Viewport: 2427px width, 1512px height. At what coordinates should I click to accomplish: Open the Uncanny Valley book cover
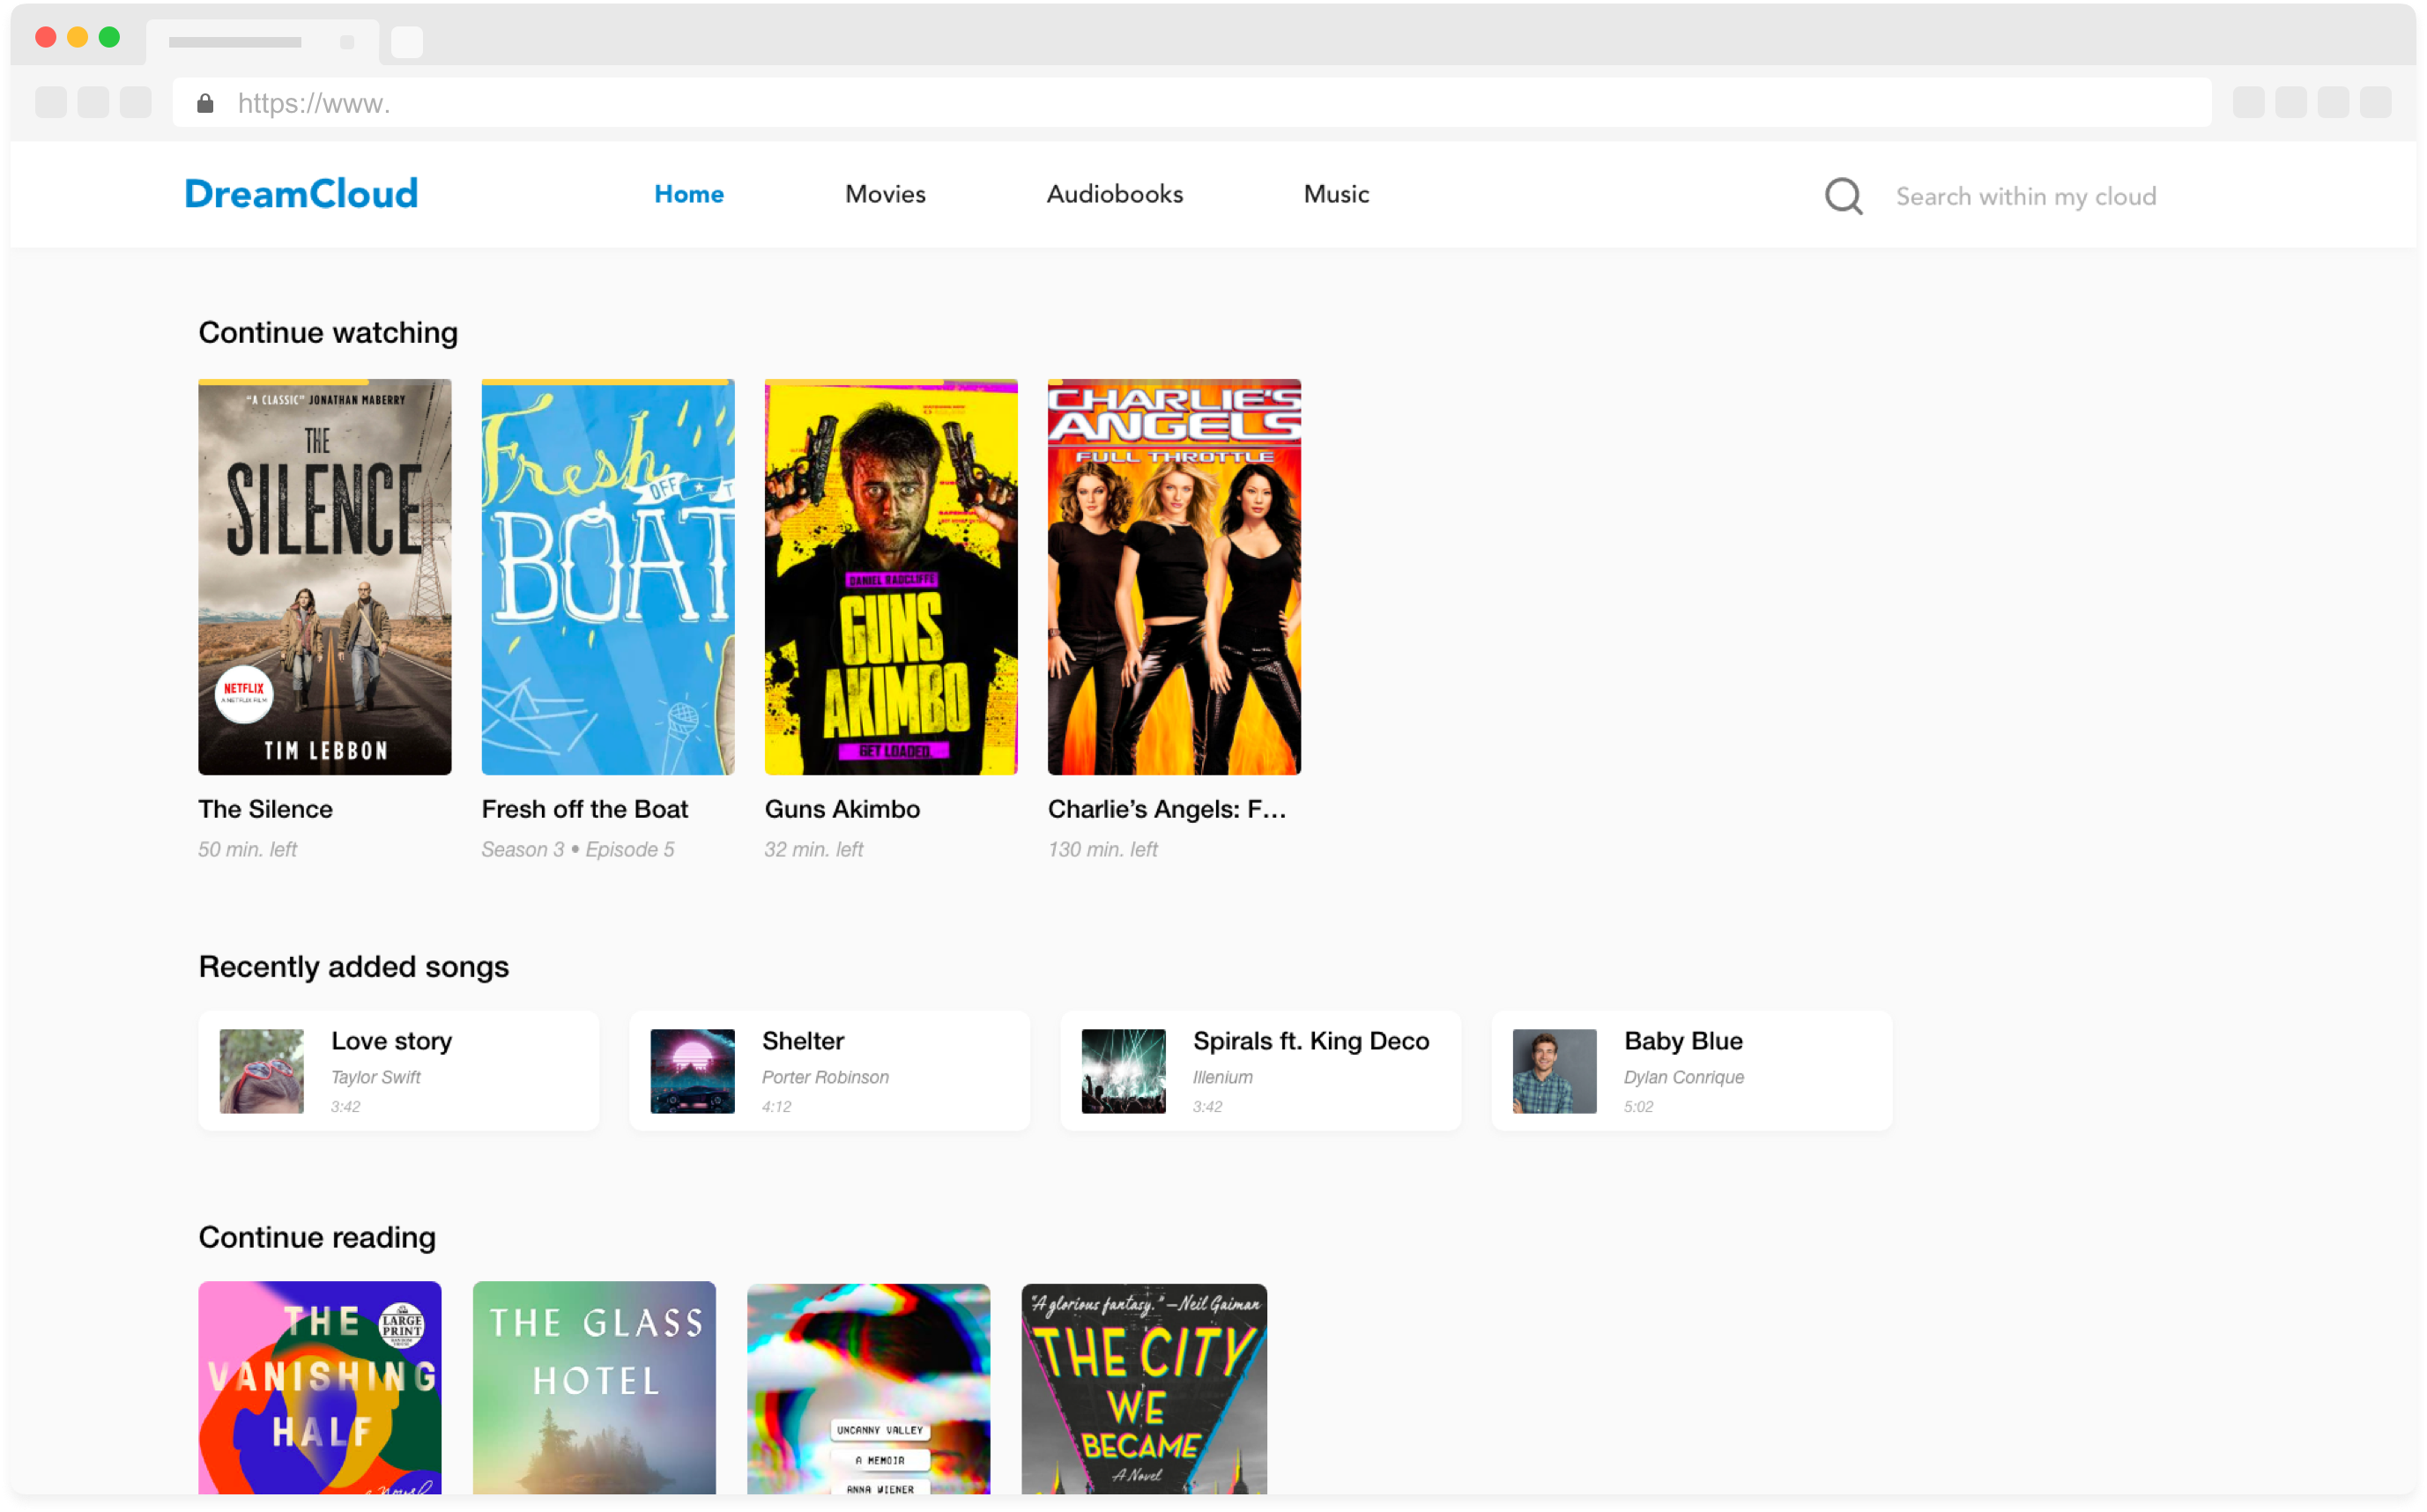point(869,1388)
